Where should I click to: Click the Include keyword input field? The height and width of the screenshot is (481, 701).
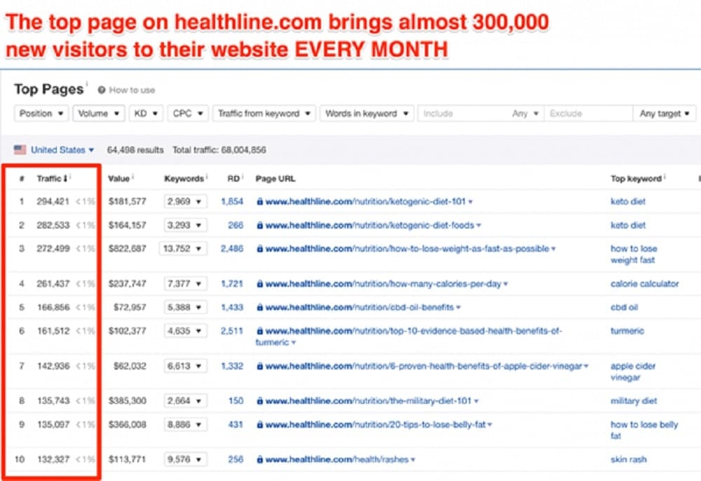(x=463, y=114)
